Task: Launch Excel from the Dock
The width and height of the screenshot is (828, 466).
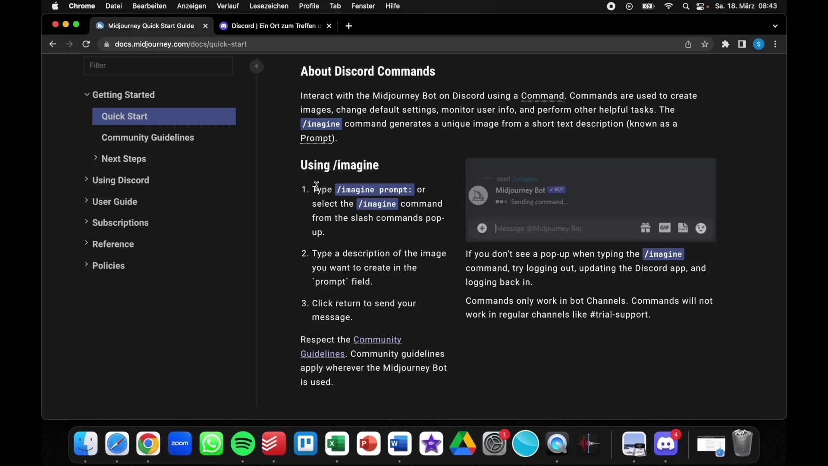Action: (x=337, y=444)
